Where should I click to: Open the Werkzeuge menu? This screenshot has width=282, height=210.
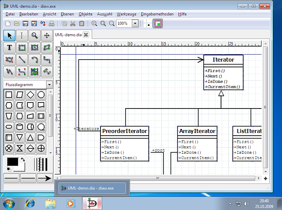pos(126,14)
